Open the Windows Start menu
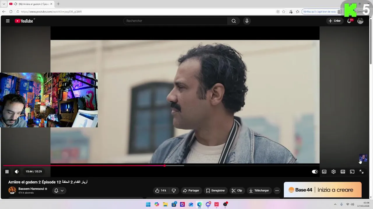Screen dimensions: 373x209 pos(148,204)
